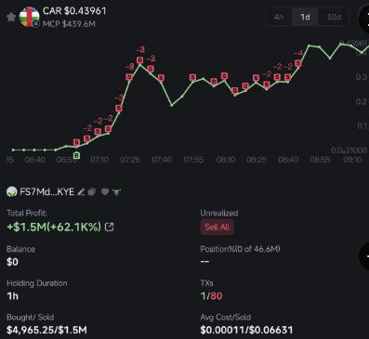This screenshot has width=369, height=339.
Task: Switch chart to the 30d timeframe
Action: (334, 17)
